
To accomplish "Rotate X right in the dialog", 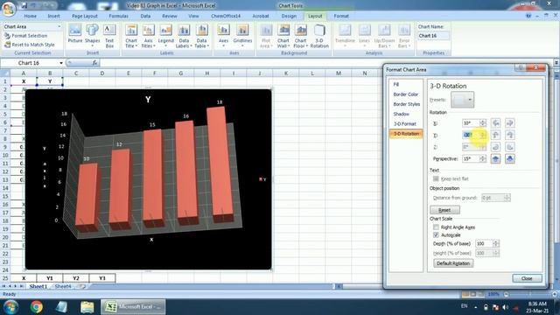I will [x=509, y=123].
